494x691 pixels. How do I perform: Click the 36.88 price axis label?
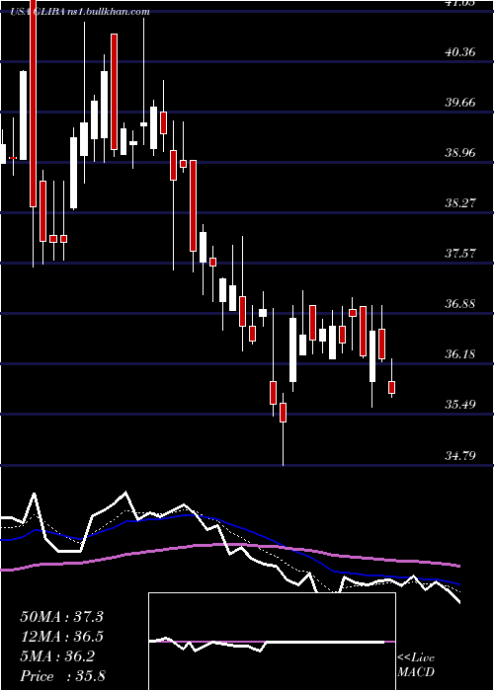(x=460, y=304)
